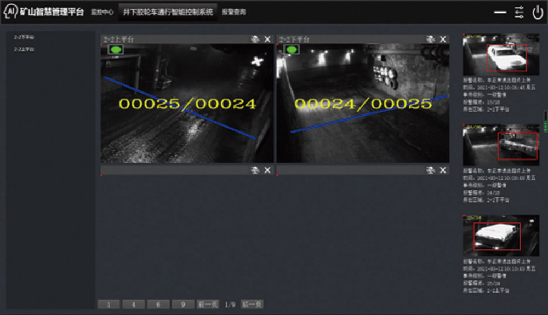Toggle green indicator on 2-2下平台 feed
Viewport: 548px width, 315px height.
tap(292, 49)
